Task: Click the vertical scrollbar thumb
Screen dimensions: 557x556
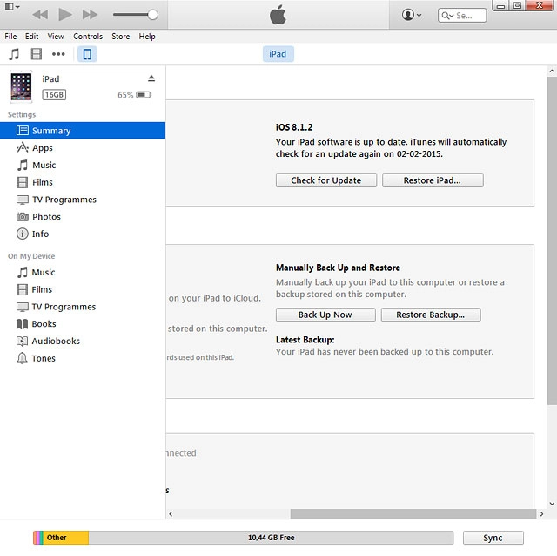Action: pyautogui.click(x=552, y=241)
